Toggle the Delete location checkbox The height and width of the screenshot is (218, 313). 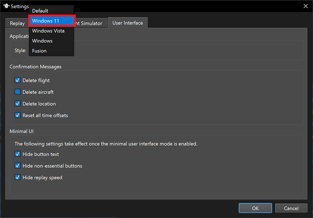[18, 104]
